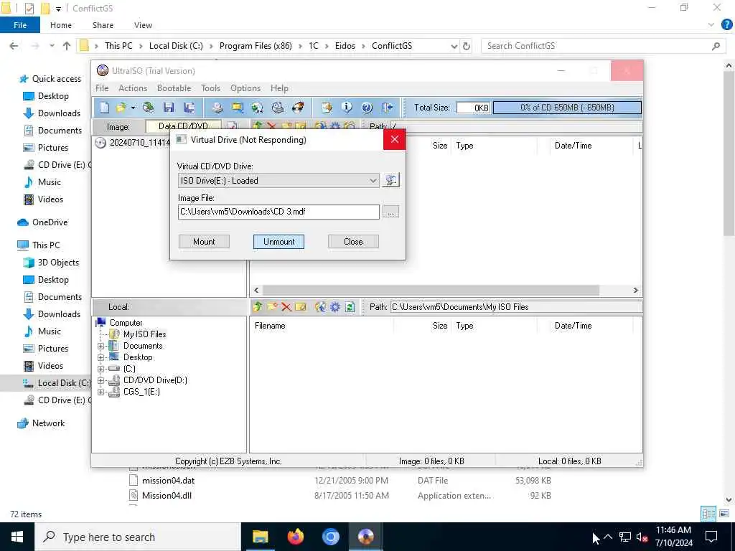
Task: Click the refresh page icon in Local toolbar
Action: coord(350,307)
